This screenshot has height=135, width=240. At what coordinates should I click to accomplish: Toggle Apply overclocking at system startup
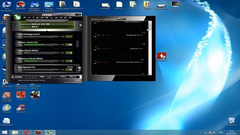[15, 80]
